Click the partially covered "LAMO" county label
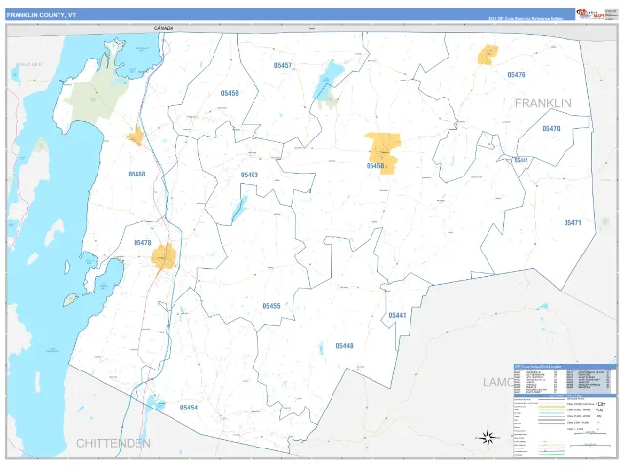Image resolution: width=624 pixels, height=468 pixels. [x=498, y=382]
